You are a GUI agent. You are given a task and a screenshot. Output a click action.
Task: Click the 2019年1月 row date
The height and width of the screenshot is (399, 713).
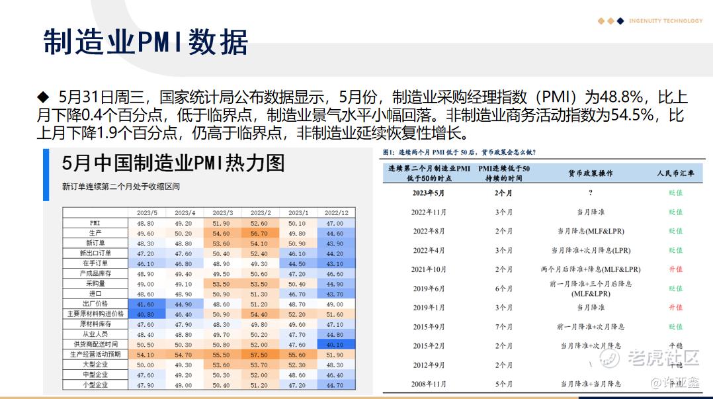[x=429, y=308]
